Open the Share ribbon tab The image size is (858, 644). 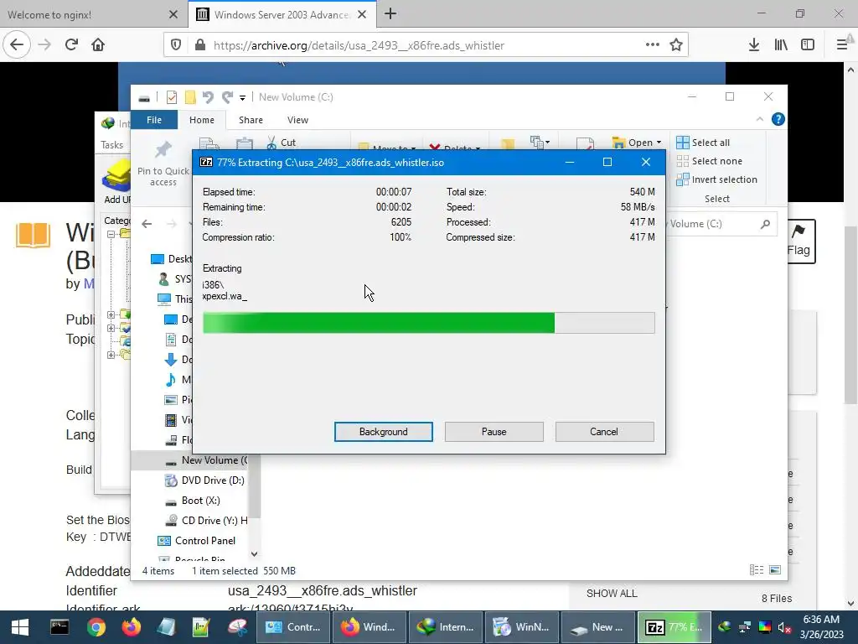point(251,120)
